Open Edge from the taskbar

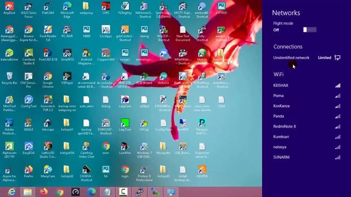point(92,192)
